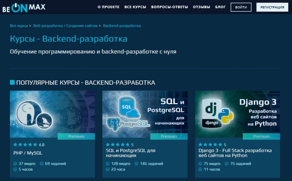
Task: Click the ПОПУЛЯРНЫЕ КУРСЫ - BACKEND-РАЗРАБОТКА heading
Action: tap(86, 83)
